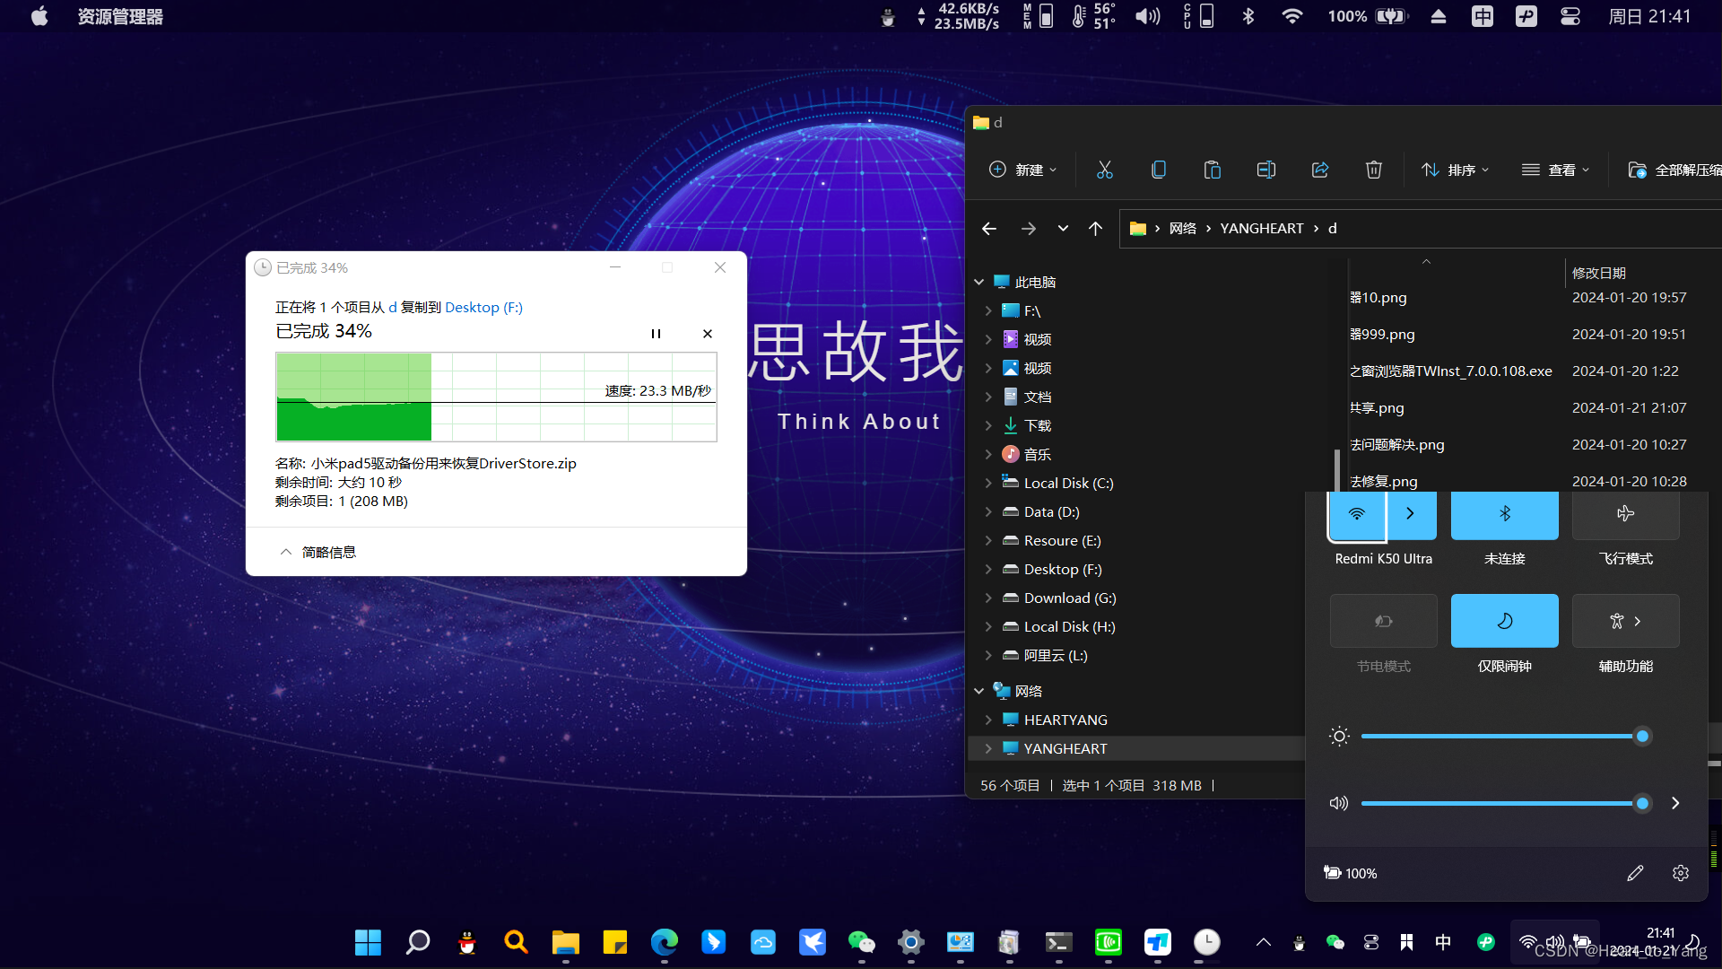The height and width of the screenshot is (969, 1722).
Task: Expand Data (D:) tree node
Action: pyautogui.click(x=988, y=511)
